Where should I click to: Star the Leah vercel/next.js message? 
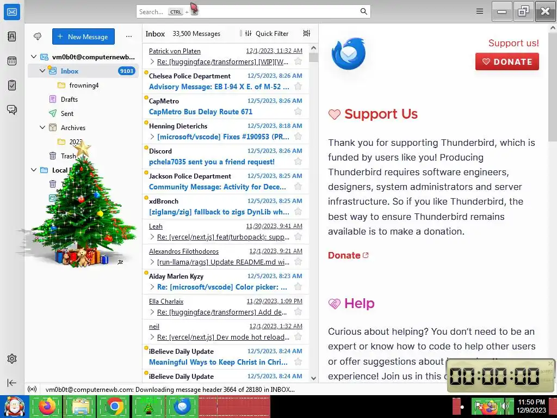click(298, 237)
